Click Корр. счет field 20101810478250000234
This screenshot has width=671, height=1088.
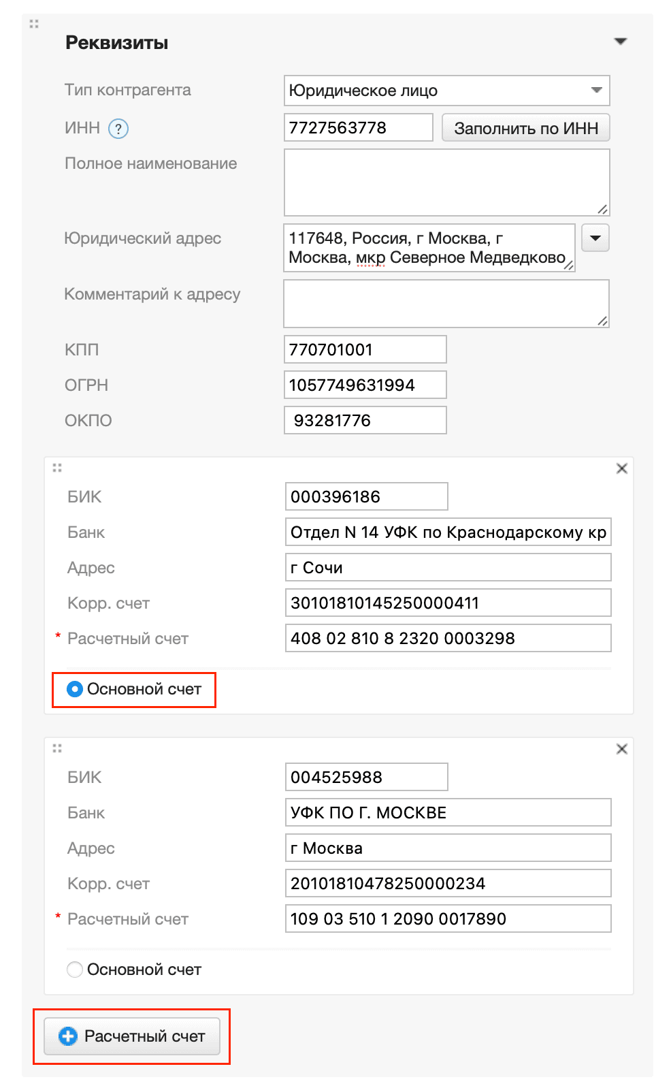tap(448, 883)
